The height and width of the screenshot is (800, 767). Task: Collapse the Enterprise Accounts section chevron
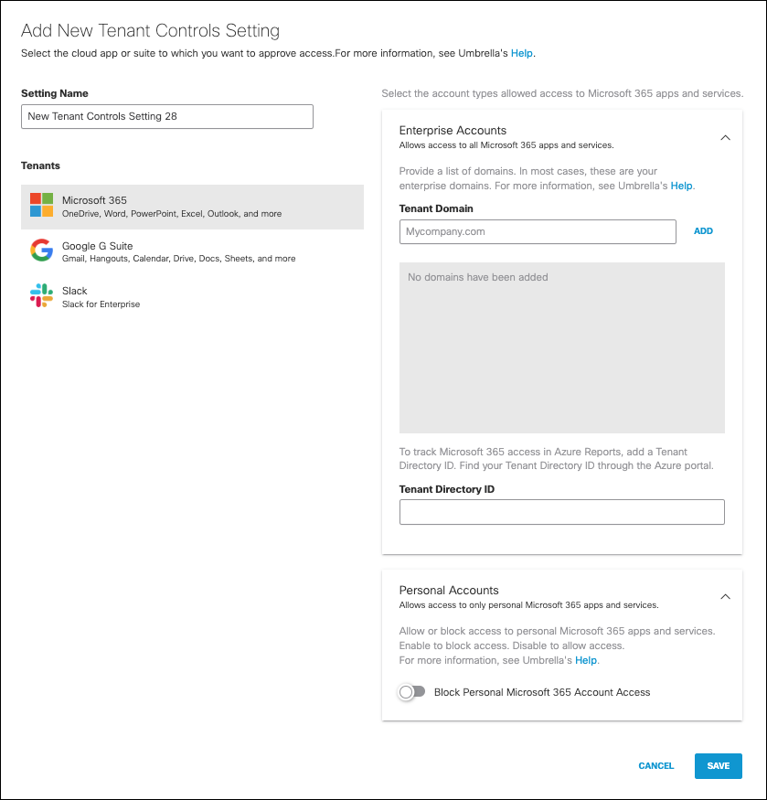pos(725,138)
